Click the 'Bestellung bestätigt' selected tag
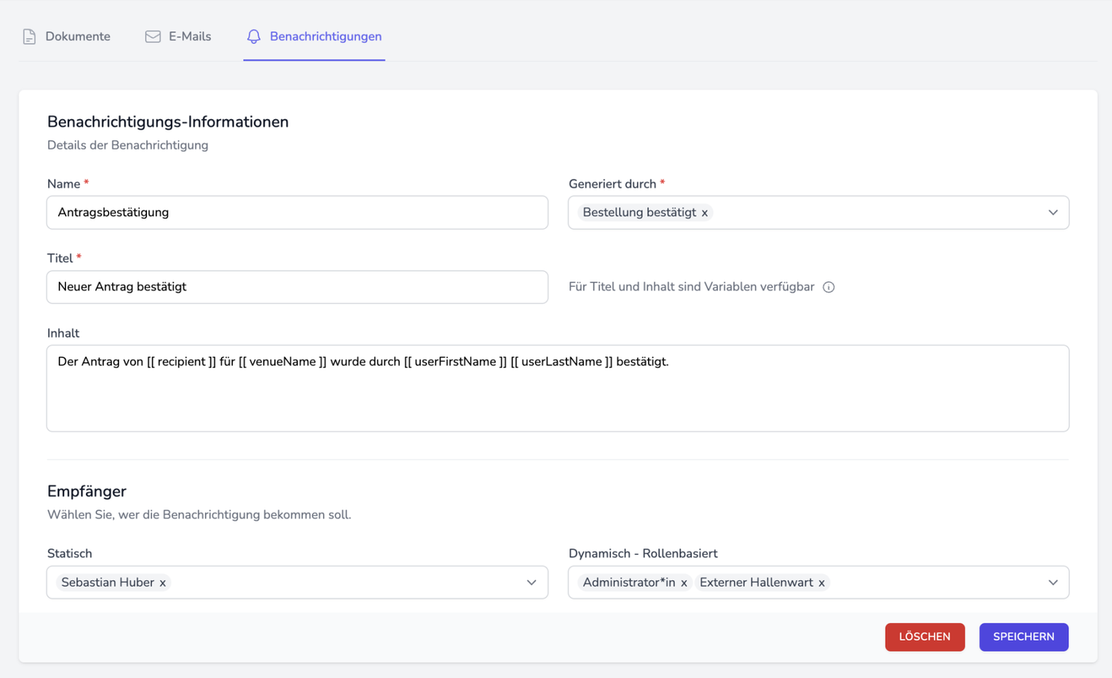Screen dimensions: 1112x678 639,213
